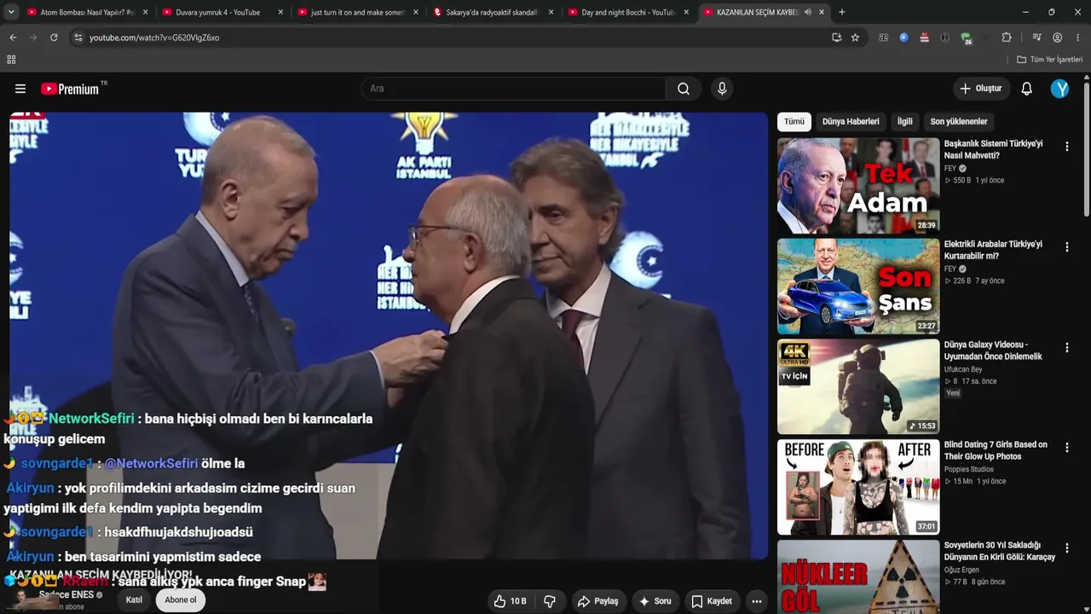Open options for 'Dünya Galaxy Videosu' video
This screenshot has height=614, width=1091.
(x=1066, y=348)
